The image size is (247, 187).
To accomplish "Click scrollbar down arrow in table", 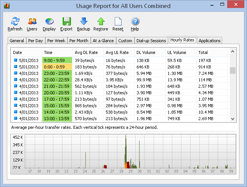I will (233, 119).
